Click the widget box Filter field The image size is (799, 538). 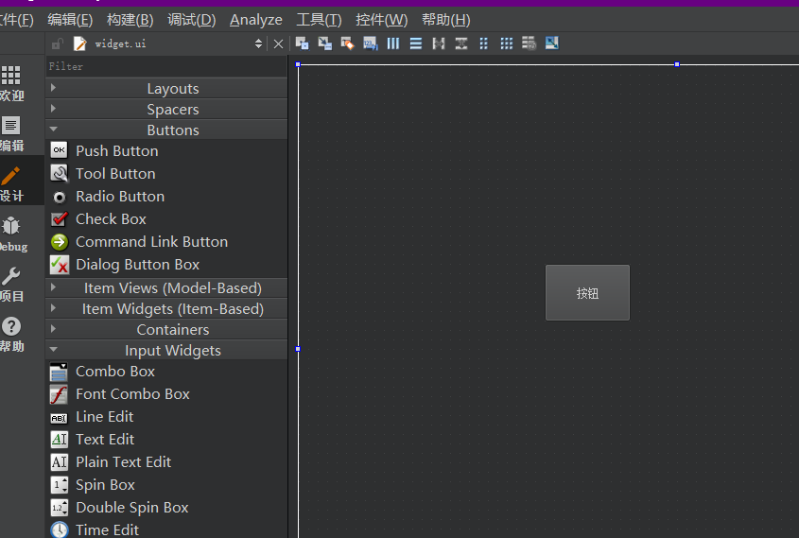pos(165,66)
